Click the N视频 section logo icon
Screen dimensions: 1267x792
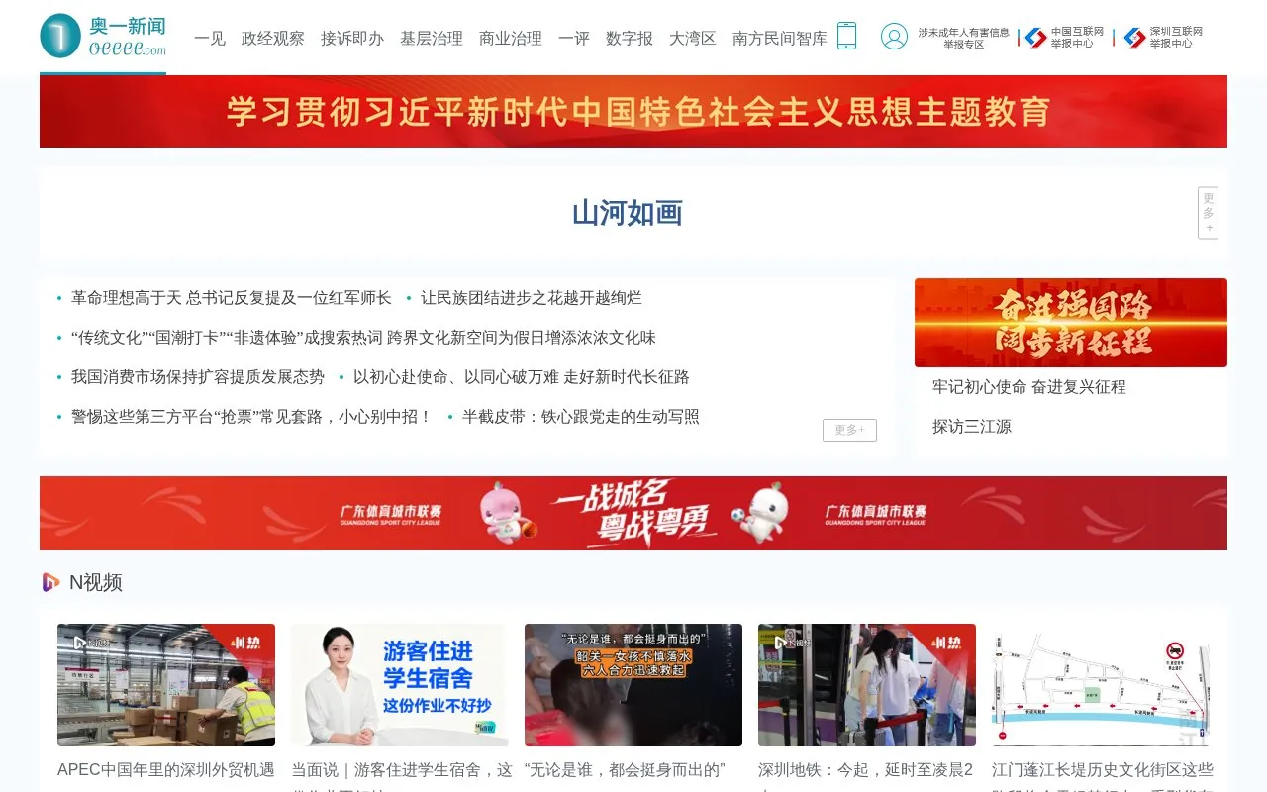tap(50, 582)
